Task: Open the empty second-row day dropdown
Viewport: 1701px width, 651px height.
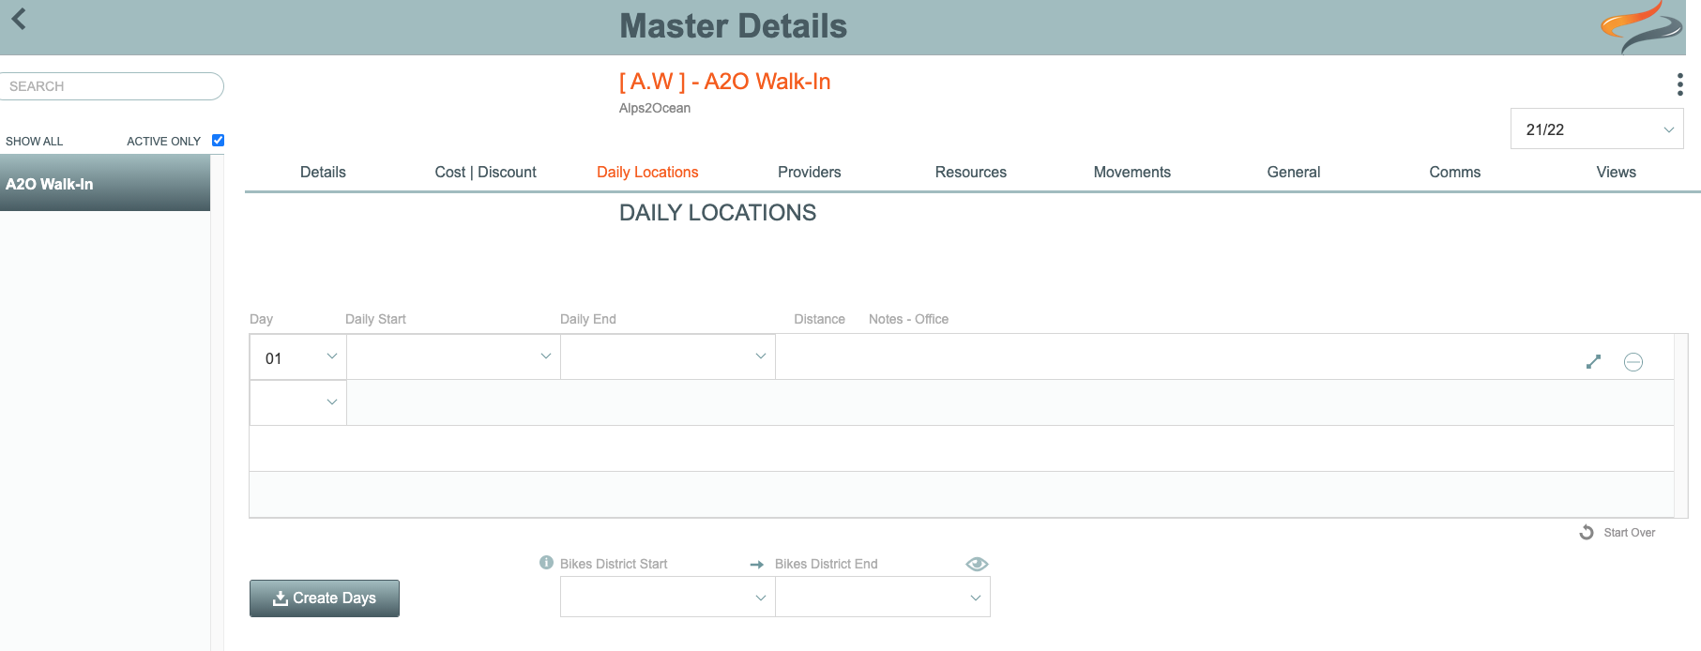Action: coord(298,402)
